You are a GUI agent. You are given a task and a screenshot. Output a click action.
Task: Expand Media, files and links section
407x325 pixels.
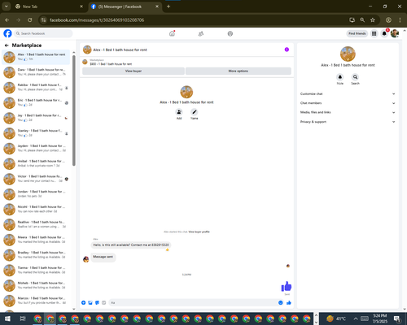coord(348,112)
